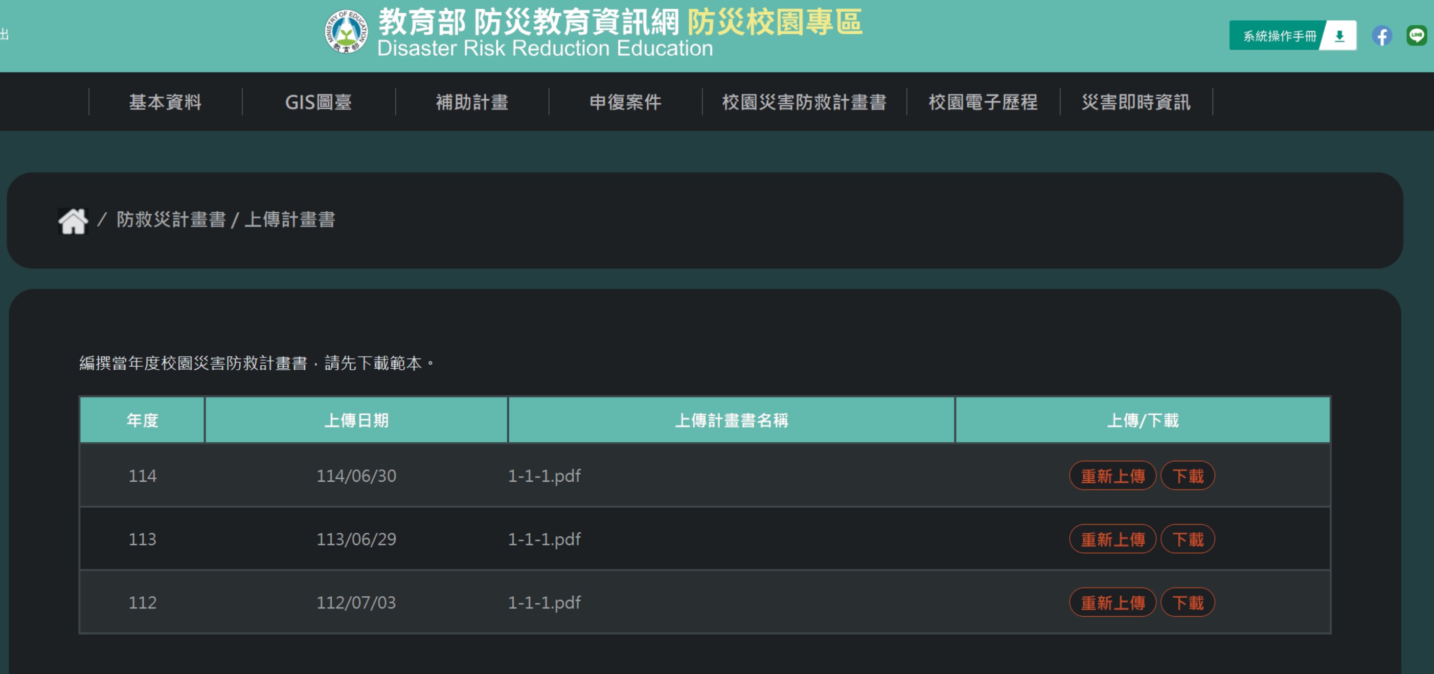Click 重新上傳 for year 114
Screen dimensions: 1434x674
point(1112,476)
